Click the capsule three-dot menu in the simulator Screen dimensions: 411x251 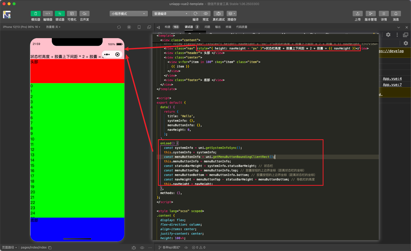point(107,54)
